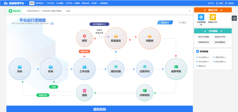The width and height of the screenshot is (238, 112).
Task: Open the 院重点工作 target icon
Action: pos(213,17)
